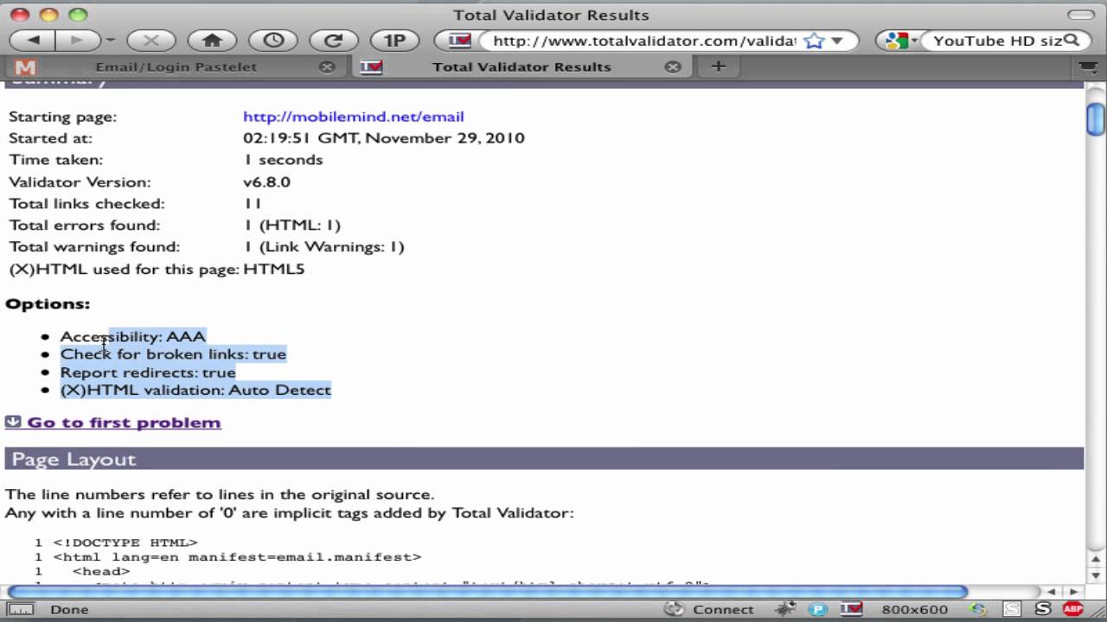
Task: Click the Check for broken links: true text
Action: pos(173,354)
